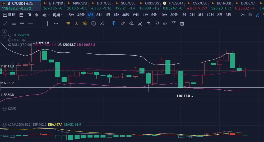Viewport: 264px width, 142px height.
Task: Click the lock drawings icon
Action: (x=148, y=23)
